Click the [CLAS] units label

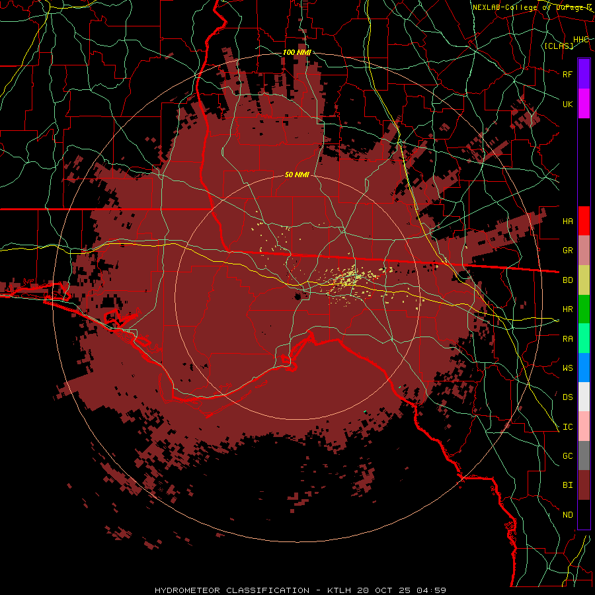(559, 46)
